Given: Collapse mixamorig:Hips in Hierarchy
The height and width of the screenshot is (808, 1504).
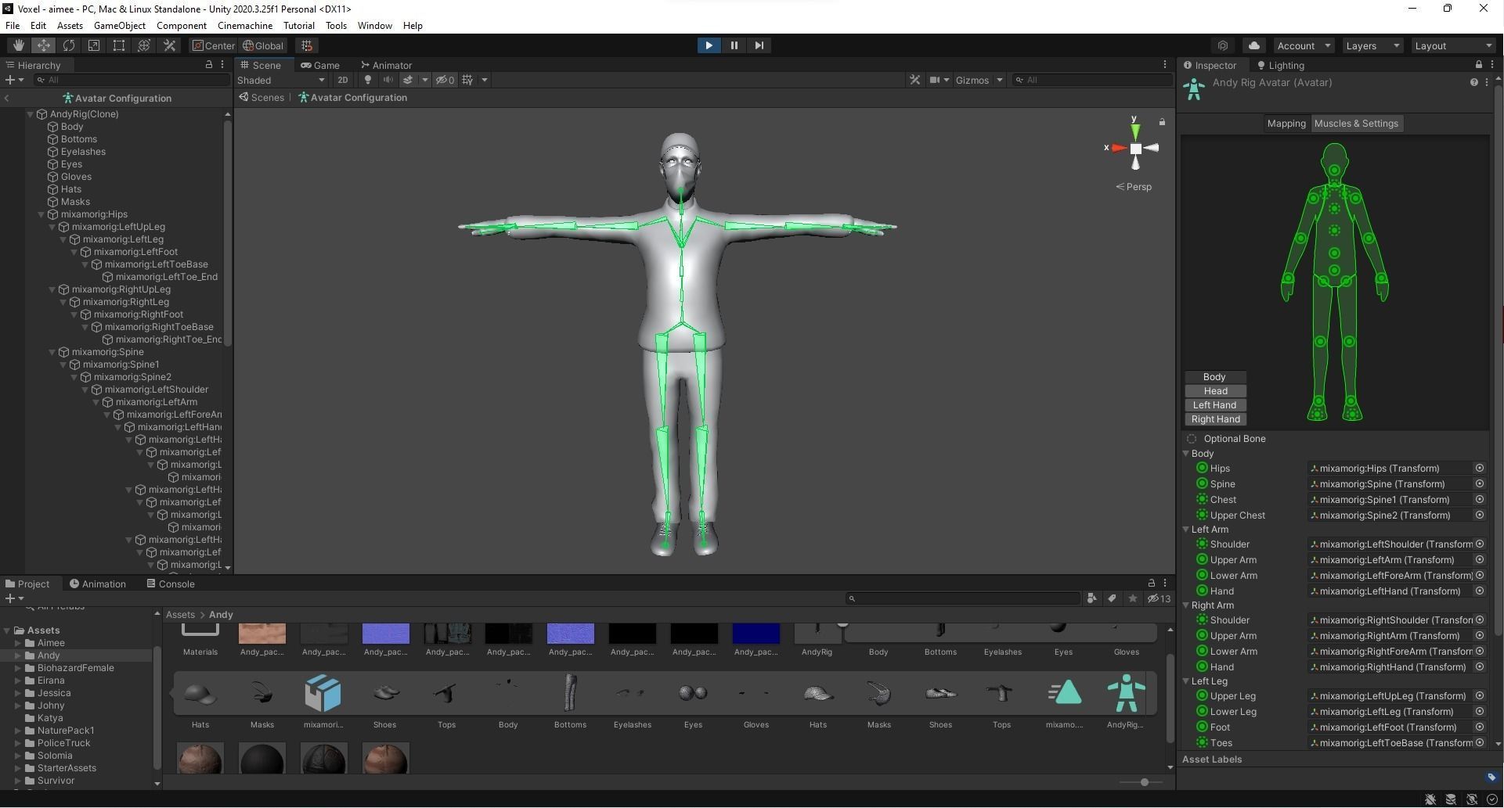Looking at the screenshot, I should pos(41,214).
